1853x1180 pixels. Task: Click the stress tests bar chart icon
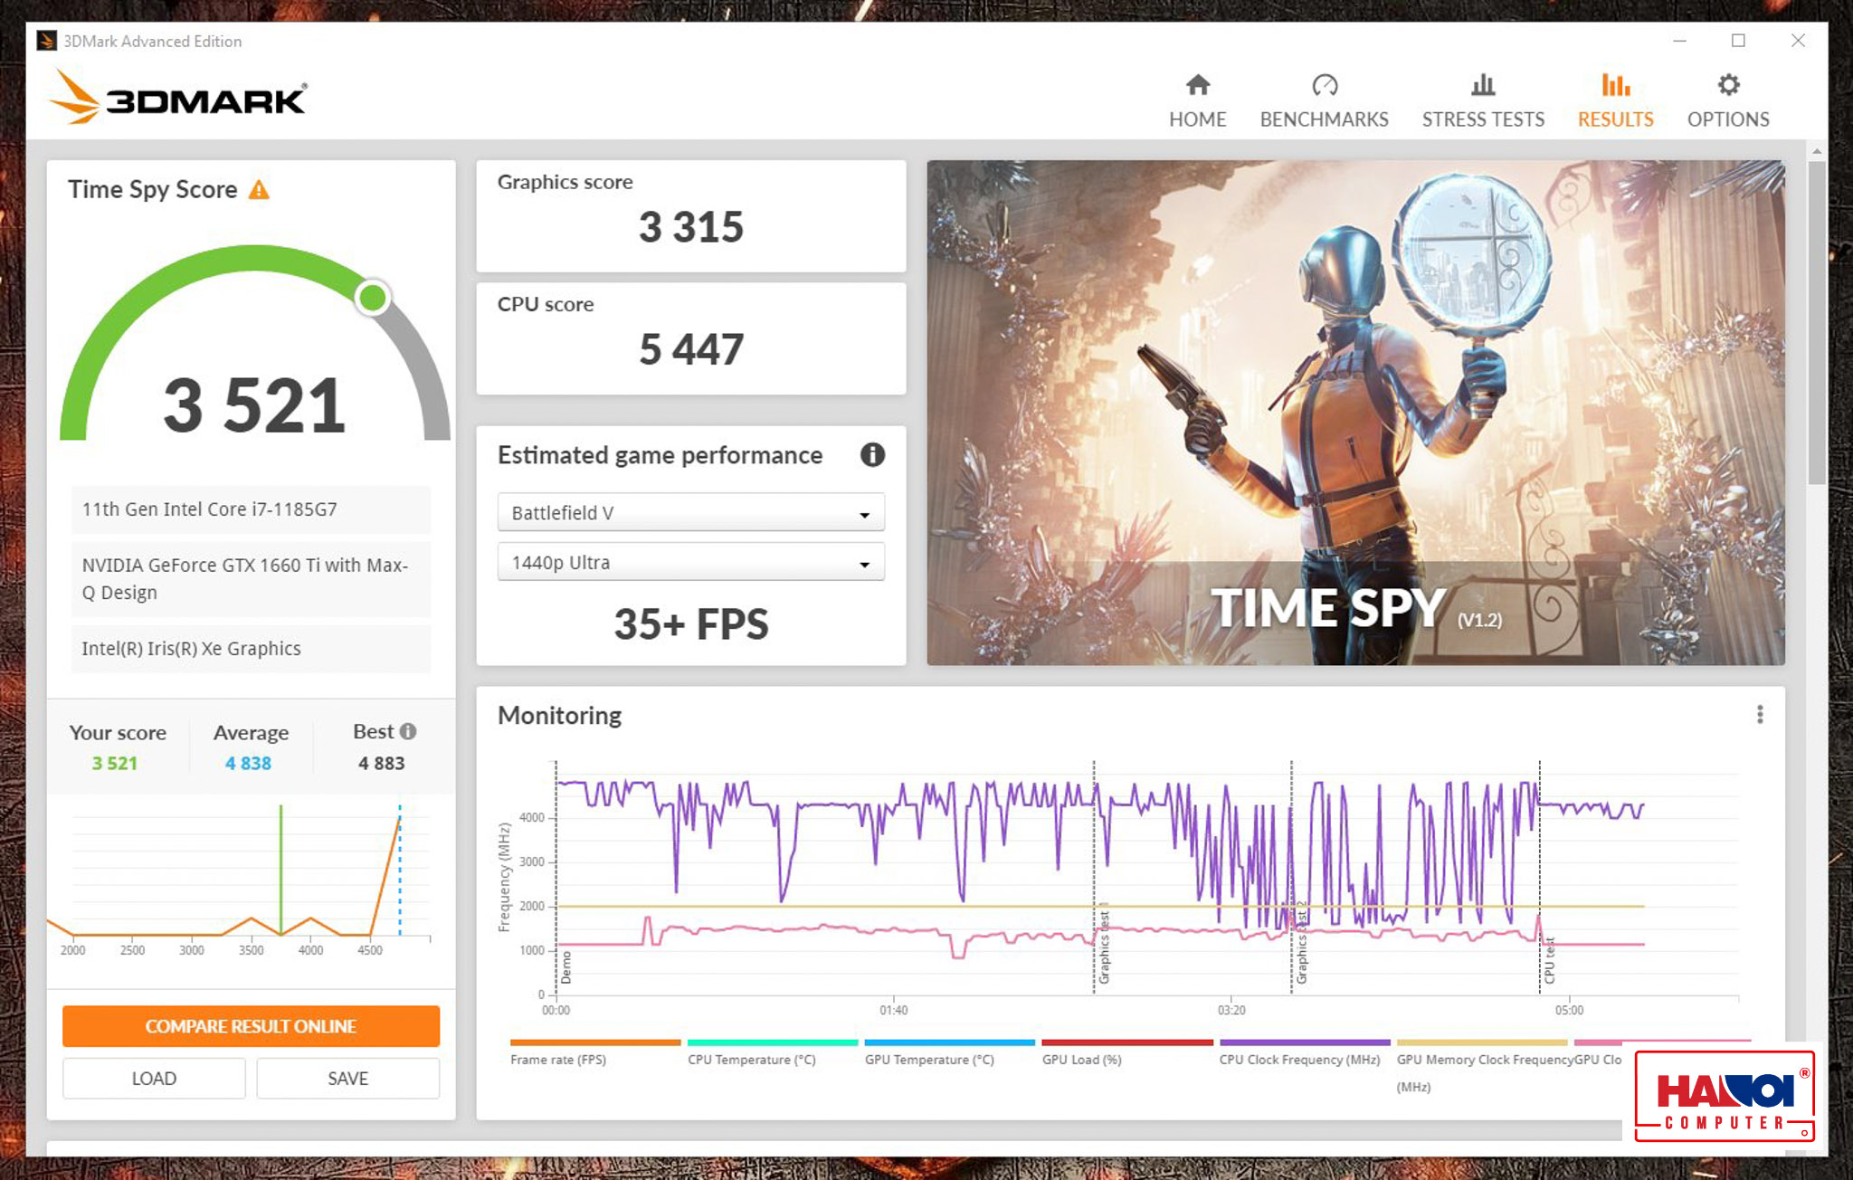(1483, 85)
